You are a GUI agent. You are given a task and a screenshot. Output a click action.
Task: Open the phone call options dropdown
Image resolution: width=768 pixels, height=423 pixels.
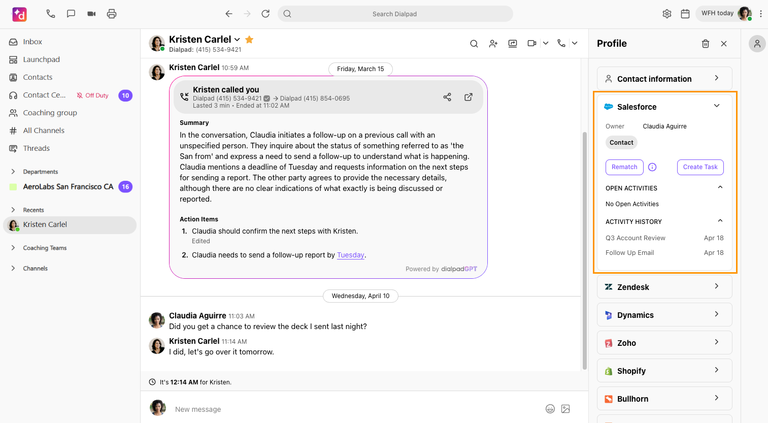[575, 44]
